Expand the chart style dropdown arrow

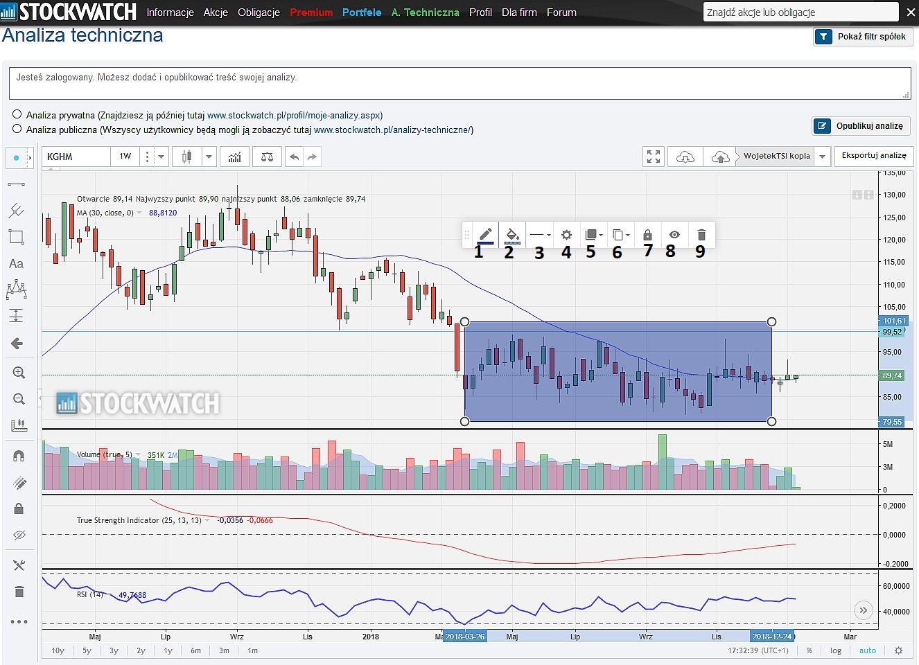pos(209,157)
